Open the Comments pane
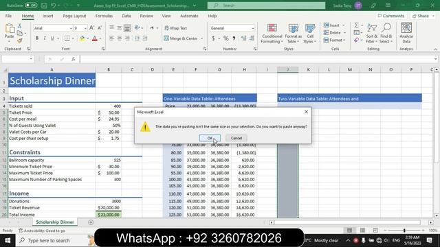 391,16
